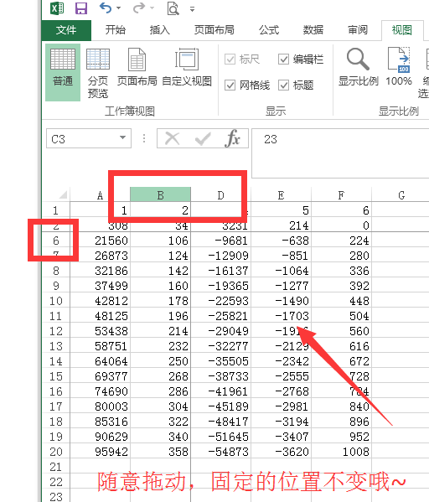Select row 20 header
Screen dimensions: 429x502
click(55, 452)
